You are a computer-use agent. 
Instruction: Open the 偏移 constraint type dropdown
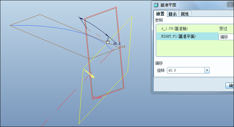click(226, 37)
